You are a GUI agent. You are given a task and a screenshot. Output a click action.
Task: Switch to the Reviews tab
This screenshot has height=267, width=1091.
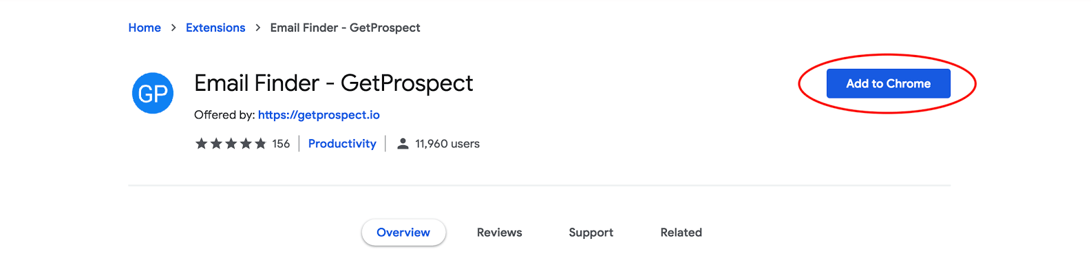pyautogui.click(x=500, y=233)
